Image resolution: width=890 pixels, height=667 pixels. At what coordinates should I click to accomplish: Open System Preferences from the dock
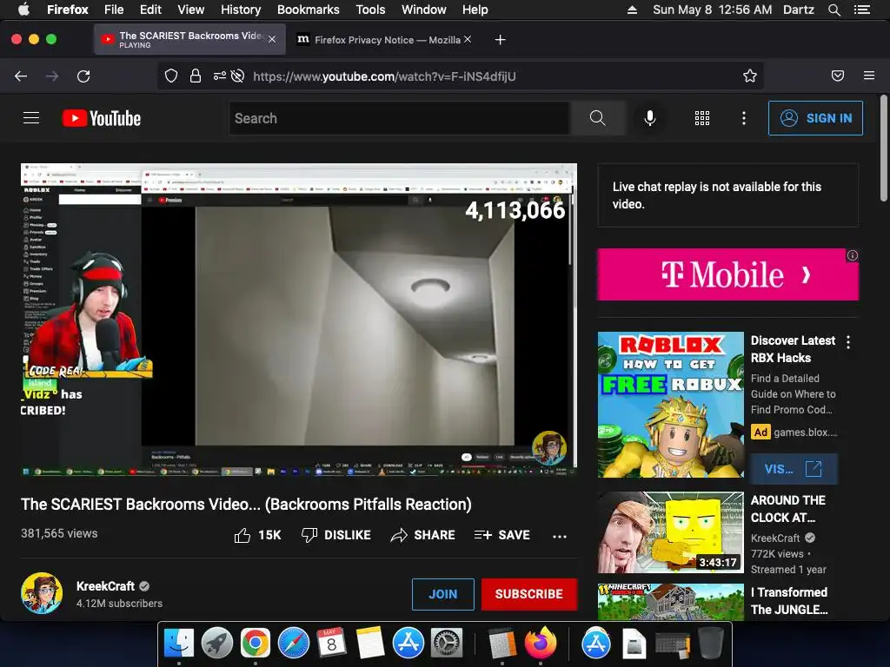(448, 644)
